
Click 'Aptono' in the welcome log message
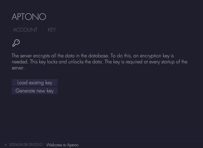73,145
